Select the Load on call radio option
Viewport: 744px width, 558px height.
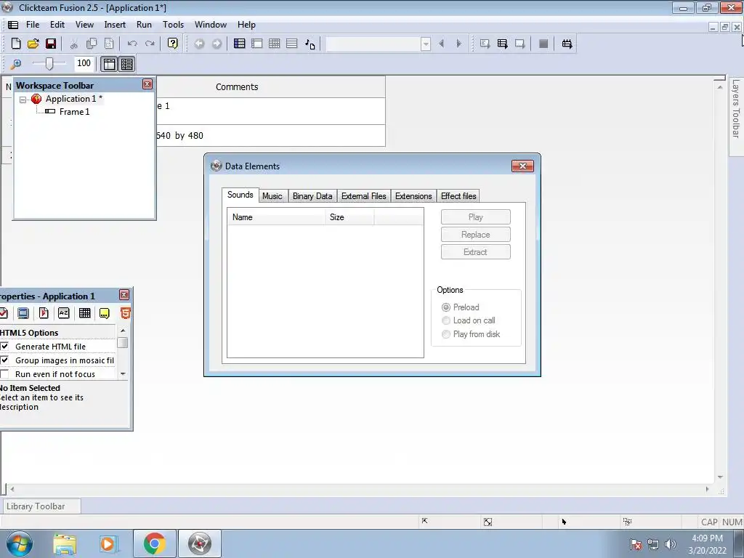coord(446,320)
